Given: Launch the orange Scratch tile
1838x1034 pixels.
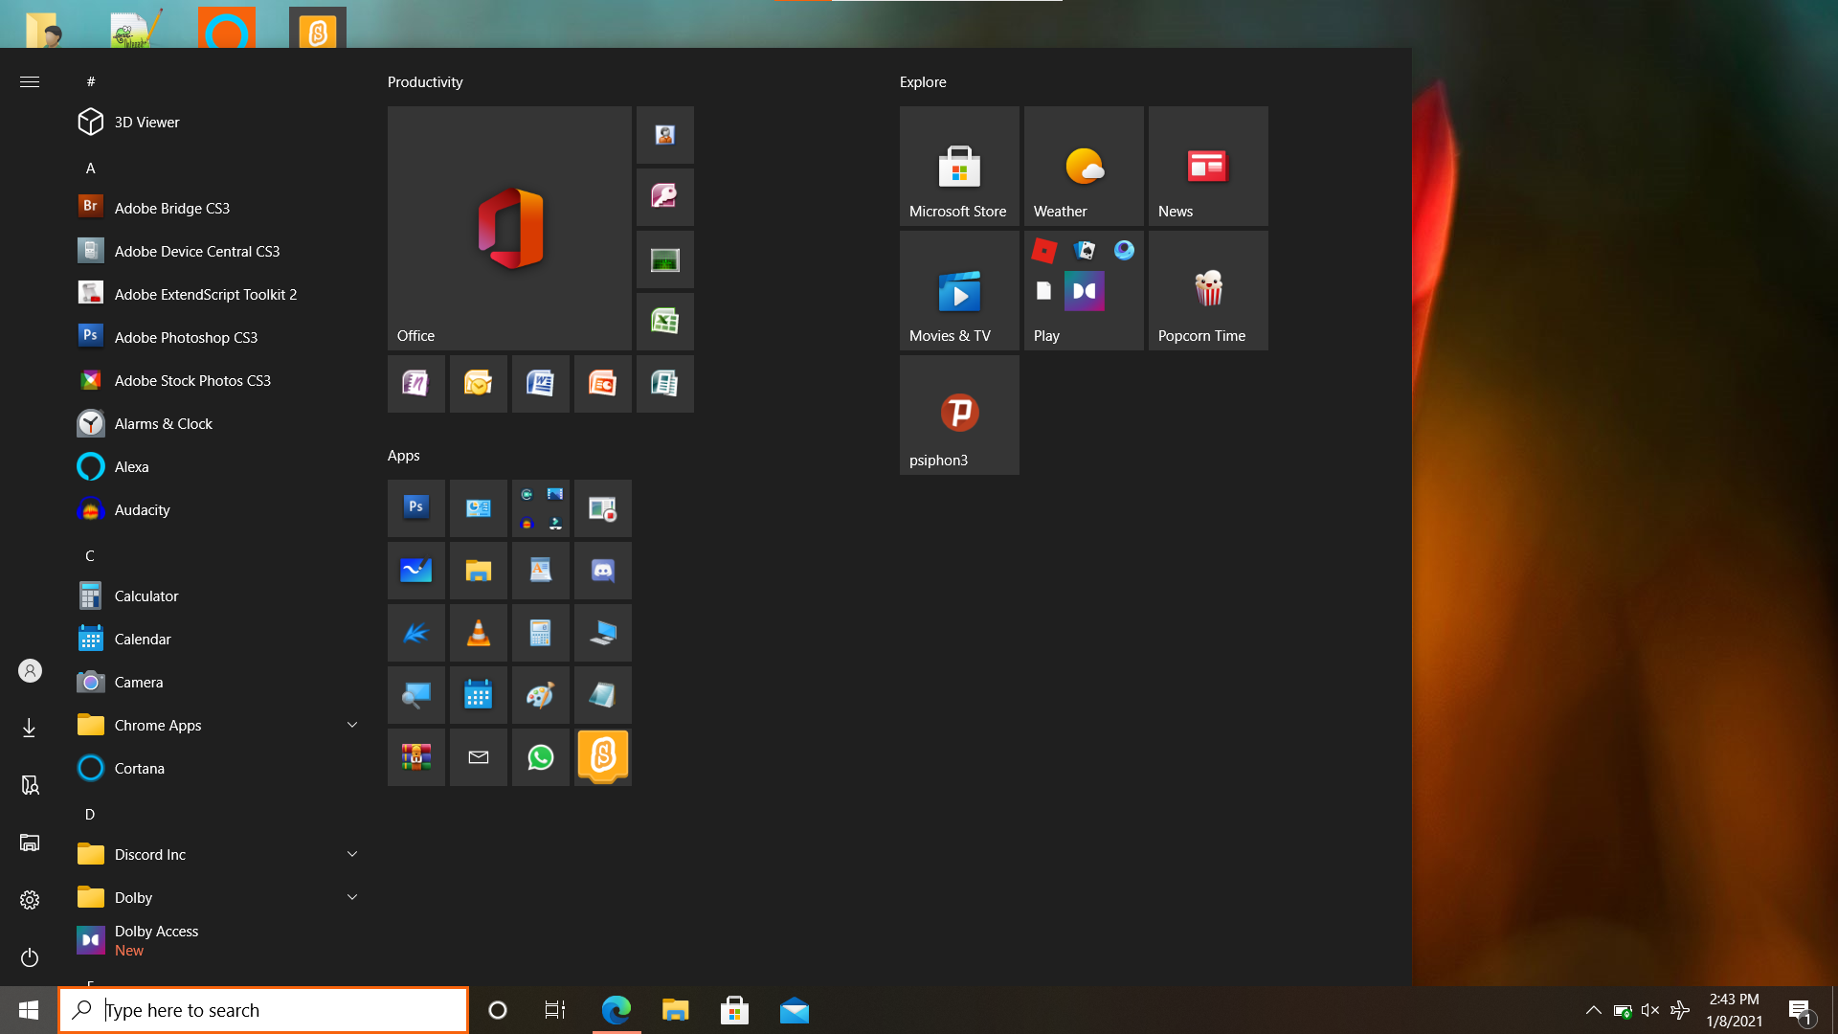Looking at the screenshot, I should (x=603, y=757).
